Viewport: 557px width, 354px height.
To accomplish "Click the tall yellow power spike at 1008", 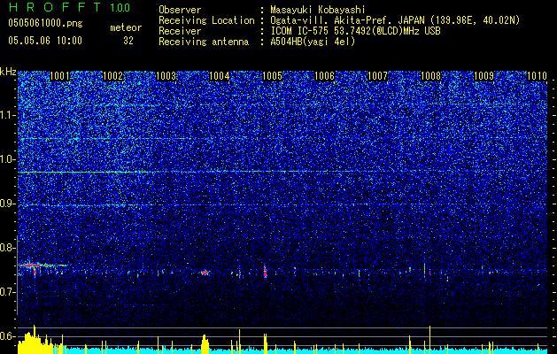I will coord(429,339).
